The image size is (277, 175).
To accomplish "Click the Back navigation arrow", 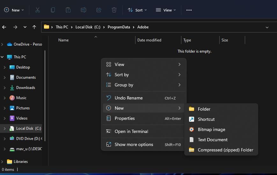I will 4,27.
